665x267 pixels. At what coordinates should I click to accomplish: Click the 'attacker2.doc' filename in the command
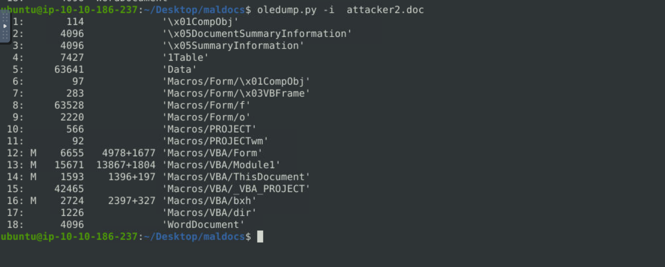pos(385,10)
